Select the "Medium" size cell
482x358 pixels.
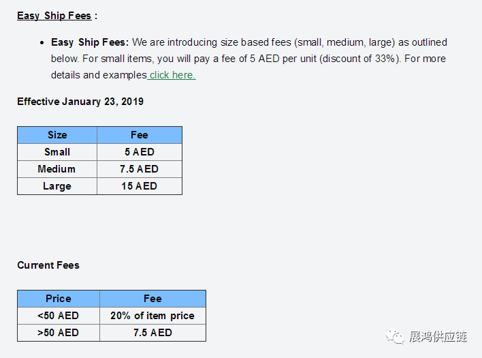[x=57, y=169]
